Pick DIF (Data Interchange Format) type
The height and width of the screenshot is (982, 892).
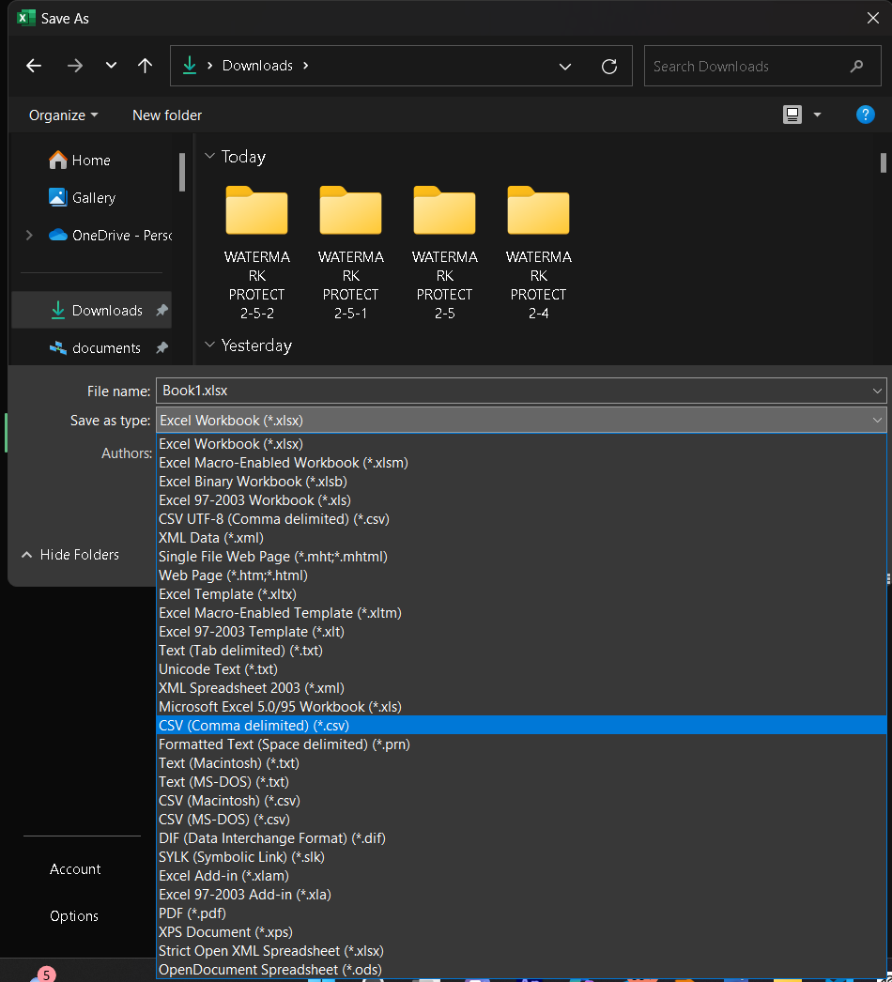coord(521,838)
